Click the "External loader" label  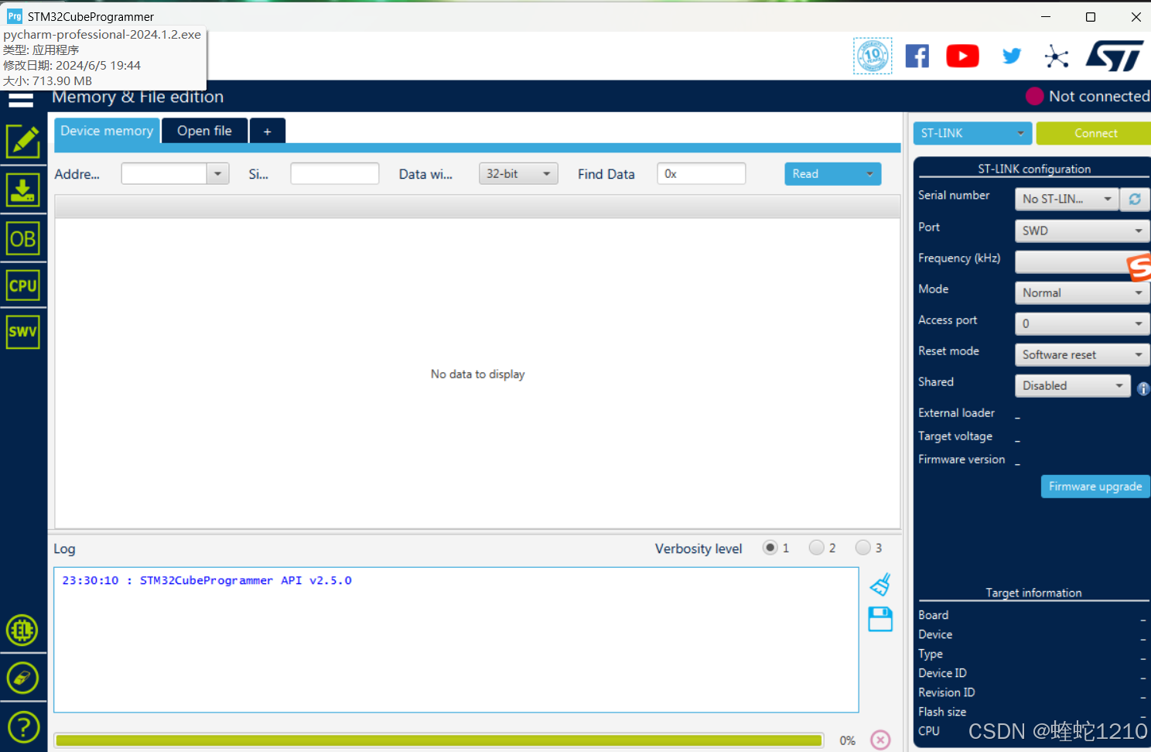956,413
